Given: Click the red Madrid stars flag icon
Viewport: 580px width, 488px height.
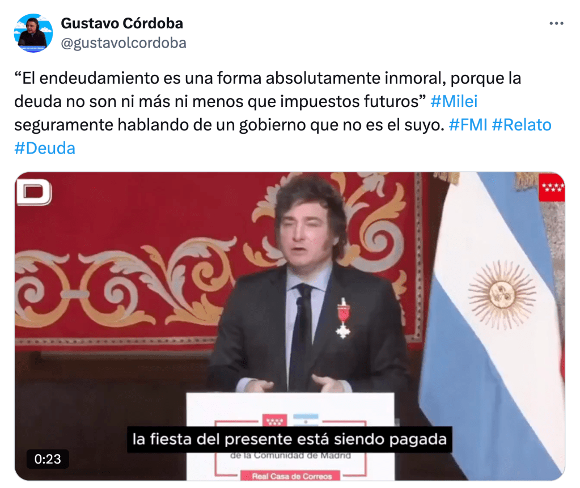Looking at the screenshot, I should [x=552, y=187].
